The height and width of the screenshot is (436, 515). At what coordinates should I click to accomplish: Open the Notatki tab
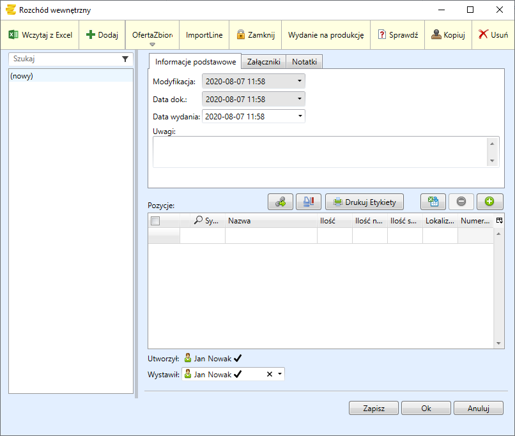tap(305, 62)
